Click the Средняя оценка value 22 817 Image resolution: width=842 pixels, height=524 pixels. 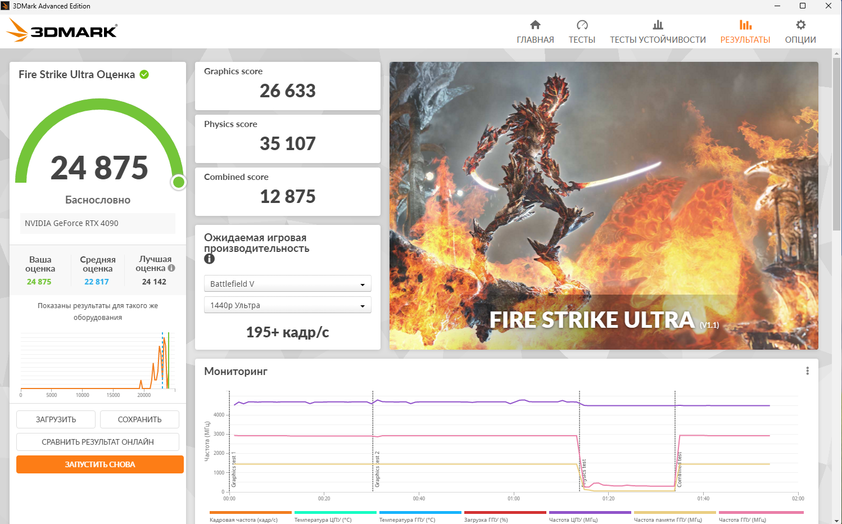coord(97,282)
